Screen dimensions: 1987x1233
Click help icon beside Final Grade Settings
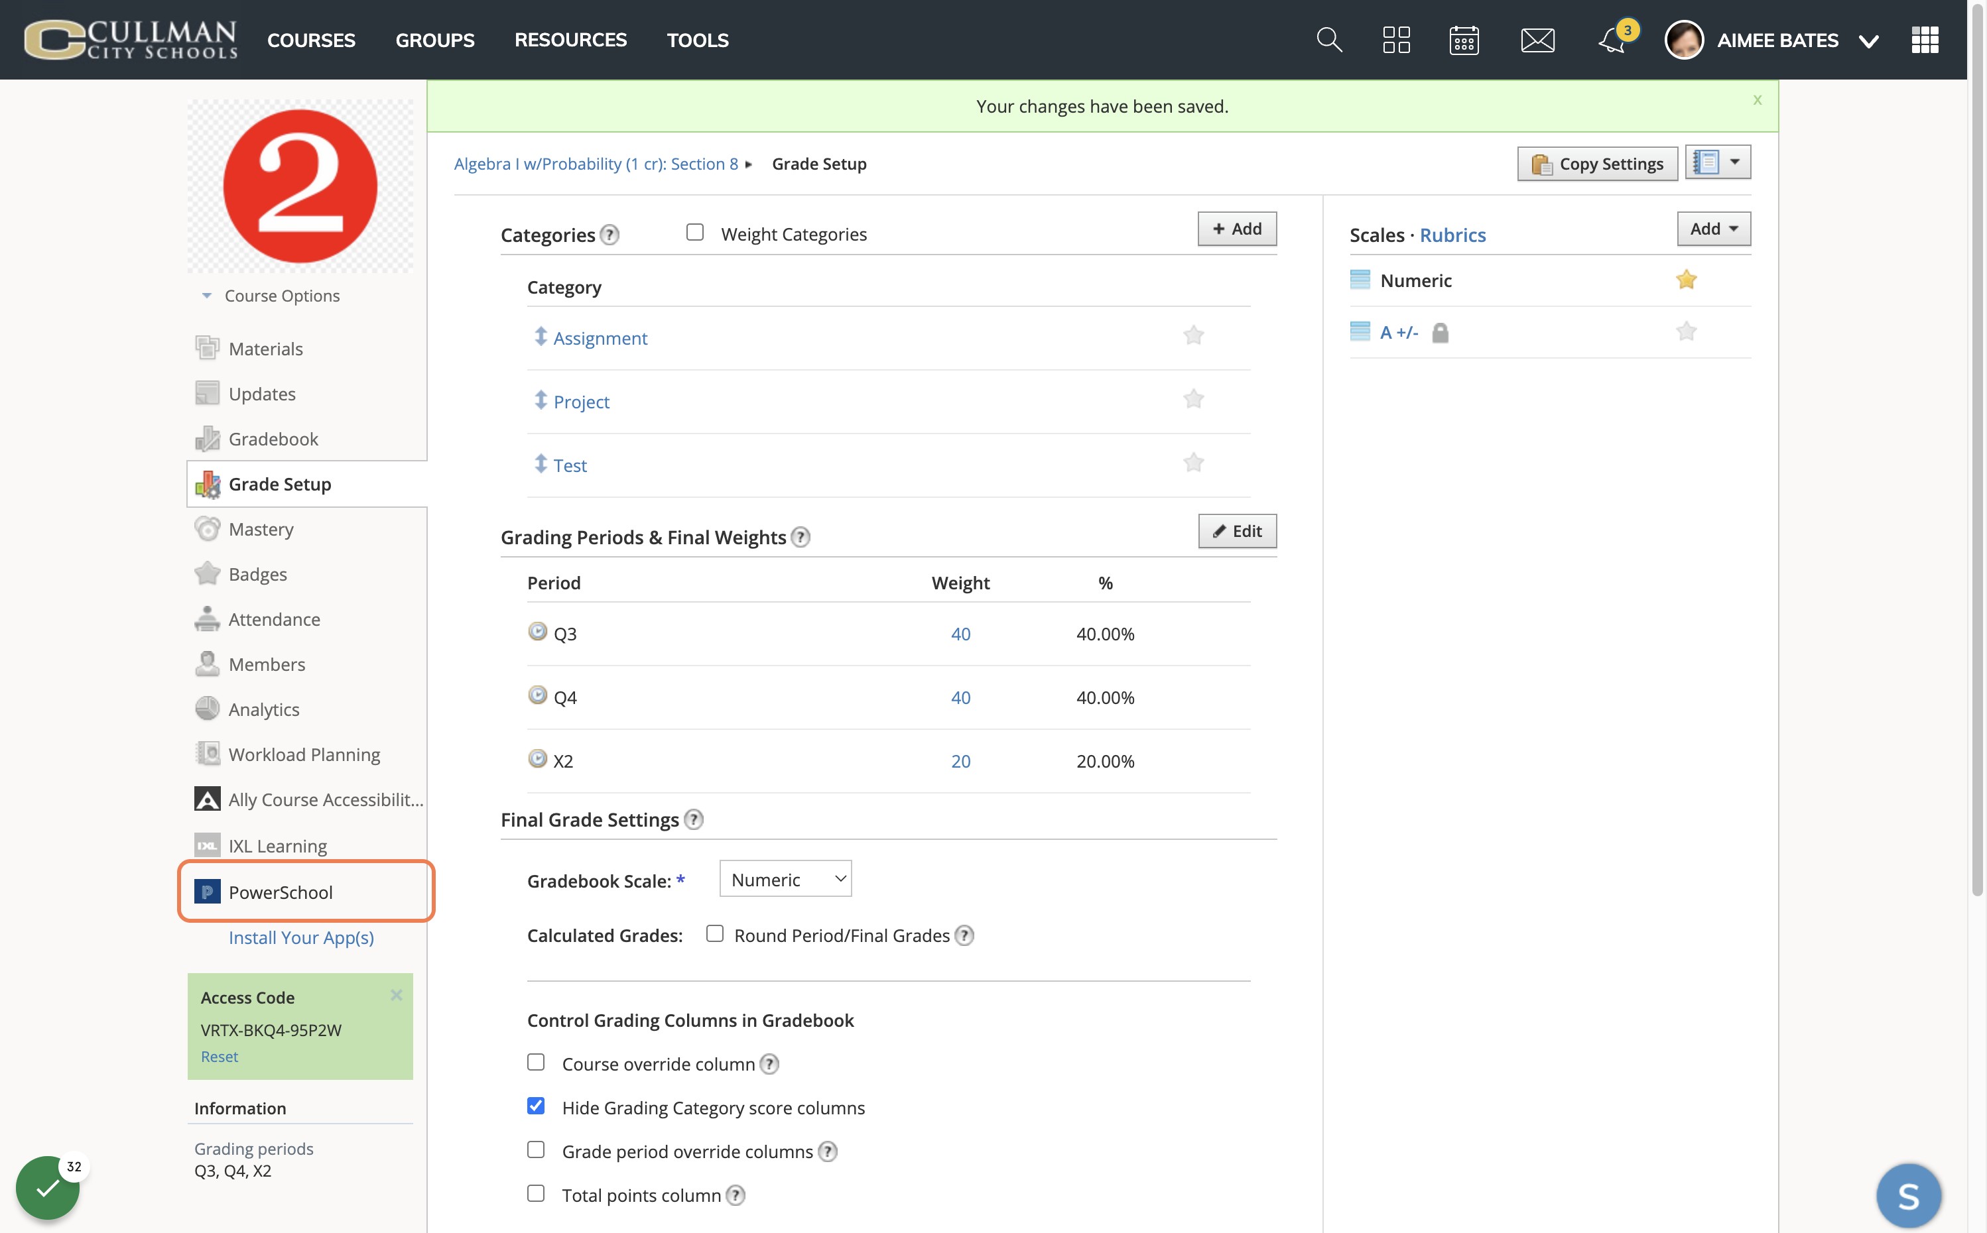tap(693, 819)
